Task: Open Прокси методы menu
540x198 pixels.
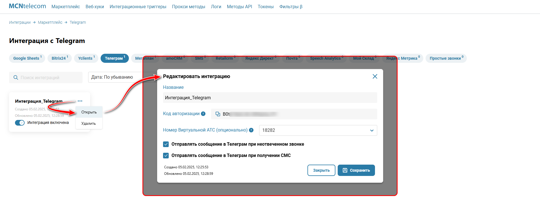Action: pos(188,7)
